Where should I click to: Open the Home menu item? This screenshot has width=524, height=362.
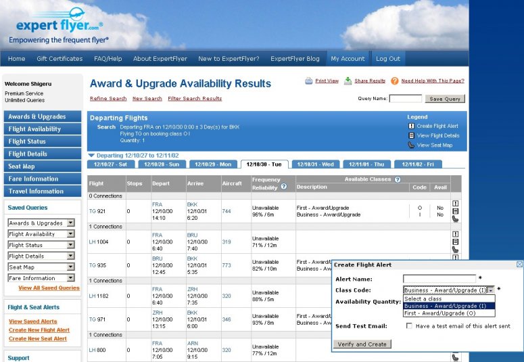[x=17, y=59]
